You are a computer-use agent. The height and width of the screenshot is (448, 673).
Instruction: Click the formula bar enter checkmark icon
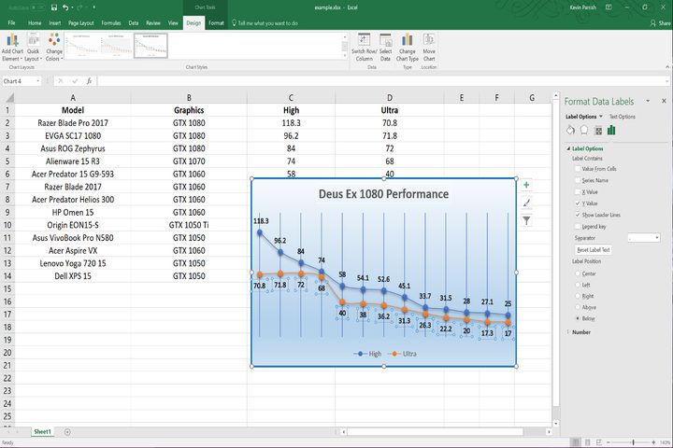tap(75, 81)
